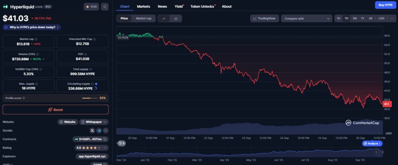Copy the contract address using copy icon
The width and height of the screenshot is (398, 165).
point(106,139)
